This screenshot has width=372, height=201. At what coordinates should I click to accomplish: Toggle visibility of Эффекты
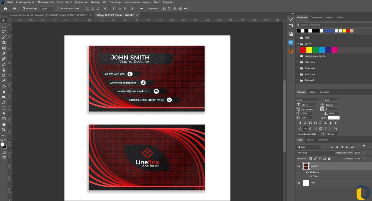307,172
